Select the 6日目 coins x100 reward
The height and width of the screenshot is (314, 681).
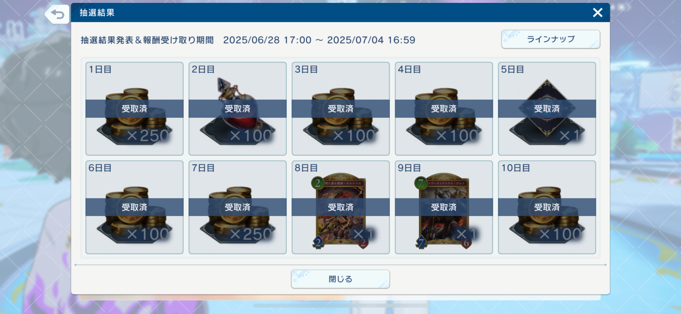[134, 207]
